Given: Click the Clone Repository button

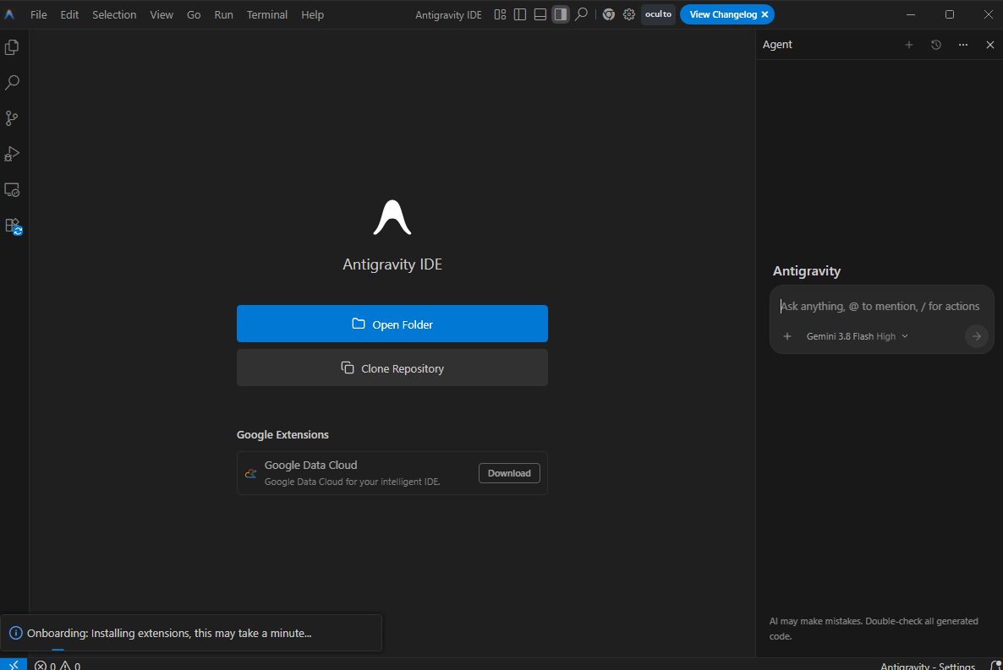Looking at the screenshot, I should point(392,368).
